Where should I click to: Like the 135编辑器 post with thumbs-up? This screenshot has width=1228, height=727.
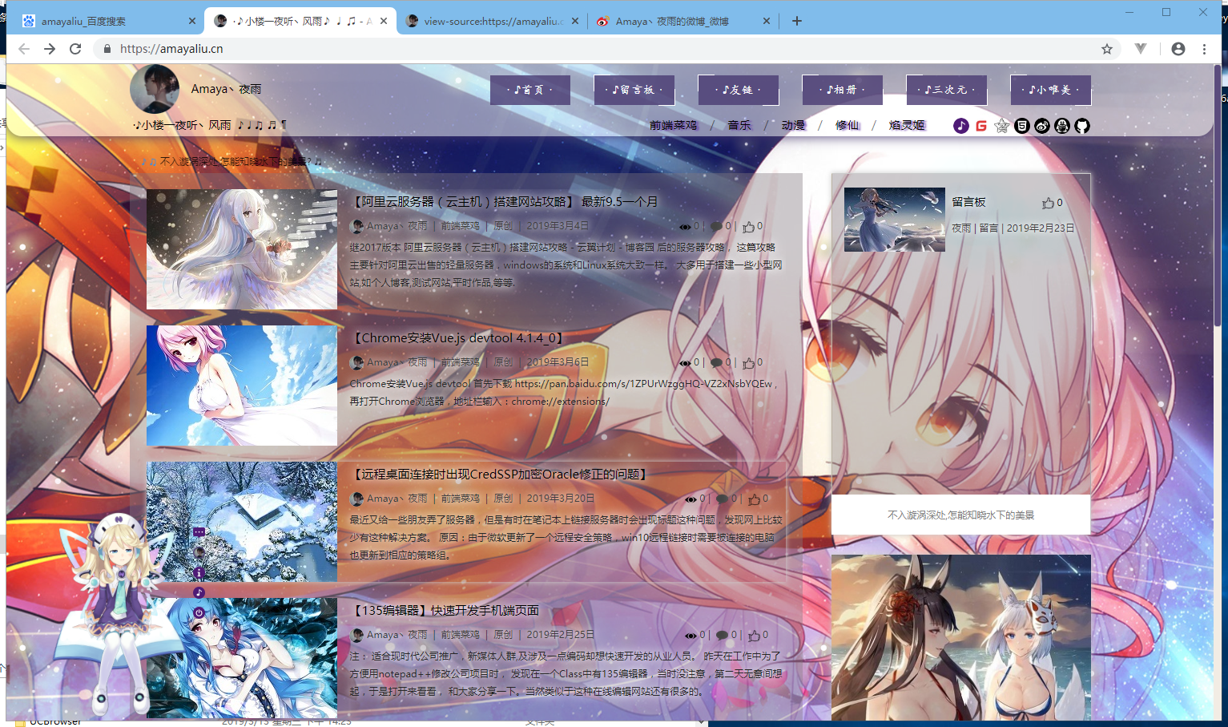(x=754, y=636)
